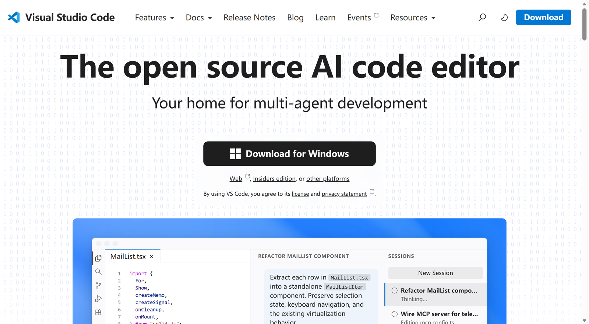Open the Source Control branch icon
The image size is (589, 324).
pos(98,285)
